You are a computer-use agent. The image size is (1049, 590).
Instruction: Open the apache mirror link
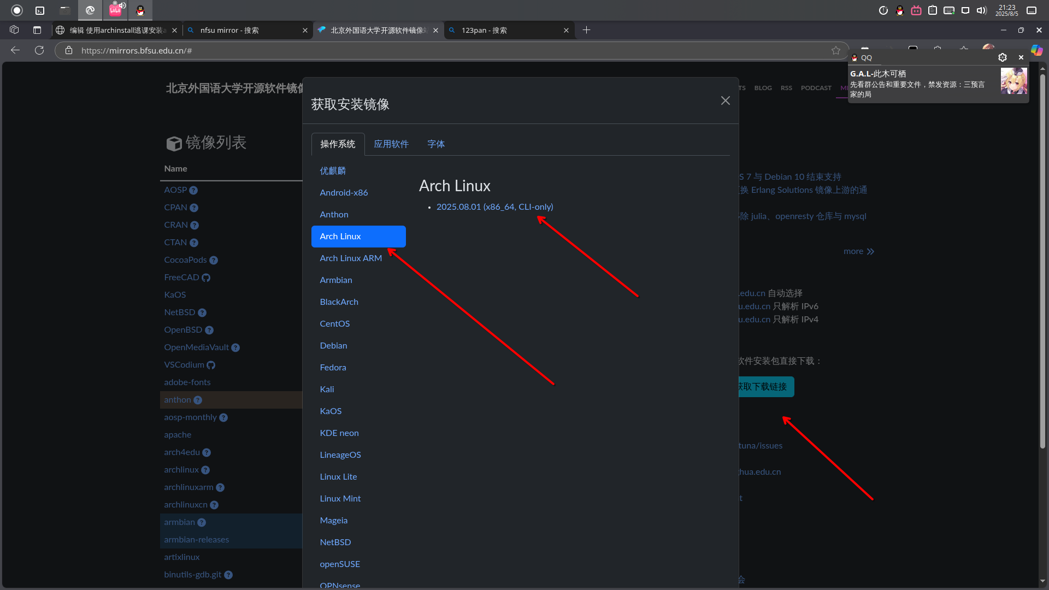178,435
